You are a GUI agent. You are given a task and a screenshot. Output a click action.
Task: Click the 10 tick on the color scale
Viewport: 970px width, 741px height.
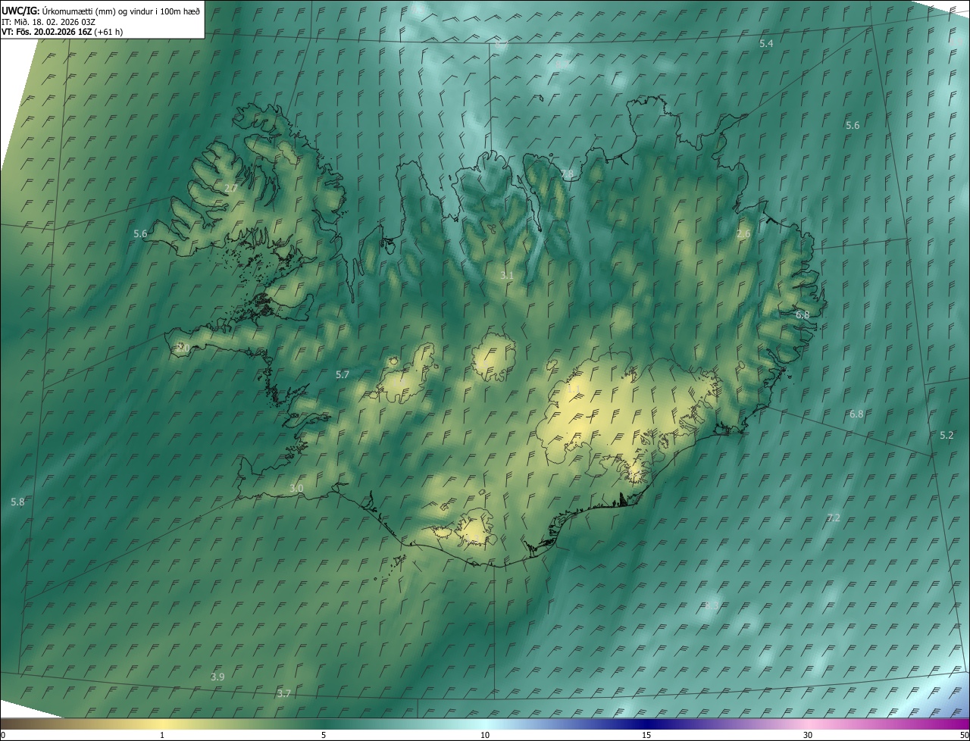(485, 736)
